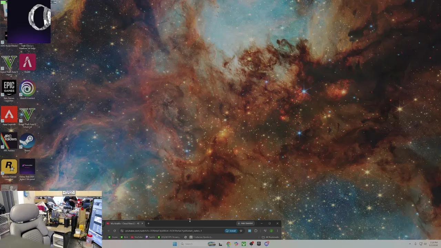Open the Home bookmark

(113, 237)
